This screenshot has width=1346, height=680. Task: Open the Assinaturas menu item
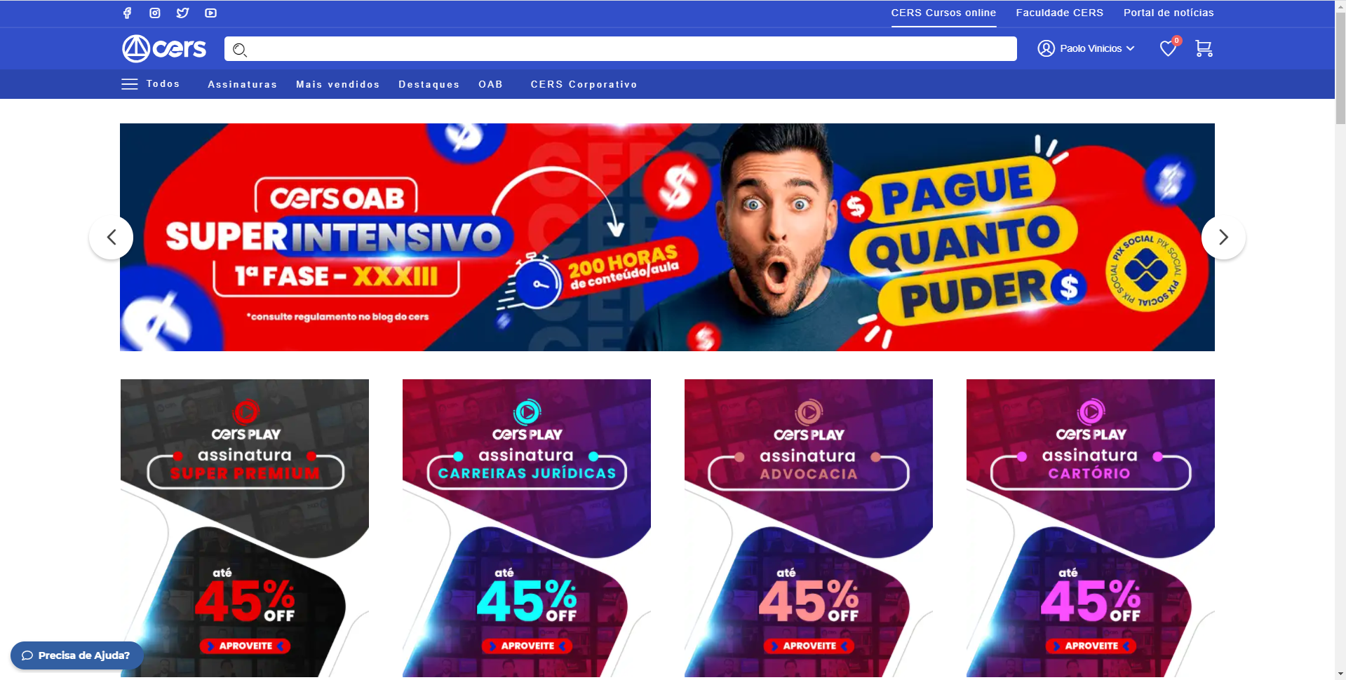click(x=243, y=84)
